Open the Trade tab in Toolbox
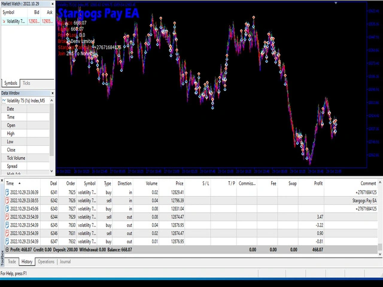Screen dimensions: 383x287 [12, 262]
